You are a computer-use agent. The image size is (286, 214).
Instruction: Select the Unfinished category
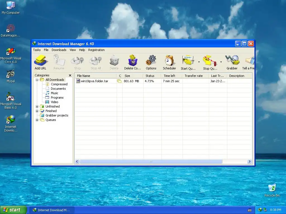tap(53, 106)
